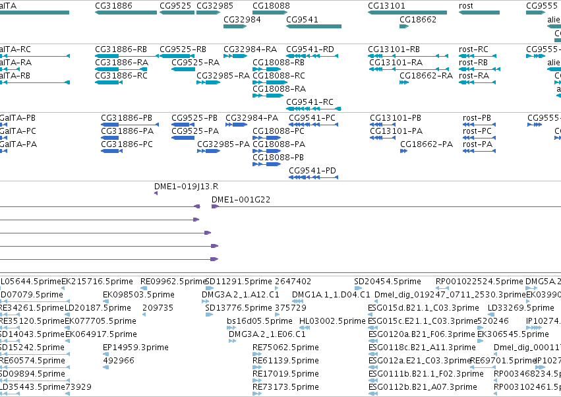Viewport: 561px width, 397px height.
Task: Select transcript rost-RA
Action: (477, 82)
